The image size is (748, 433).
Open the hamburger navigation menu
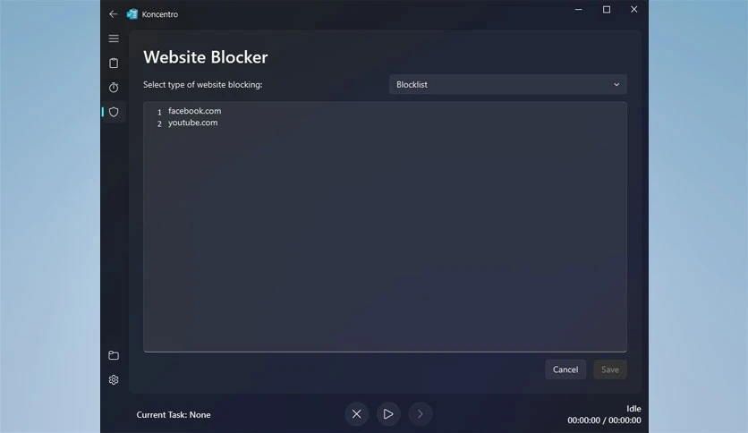tap(114, 38)
